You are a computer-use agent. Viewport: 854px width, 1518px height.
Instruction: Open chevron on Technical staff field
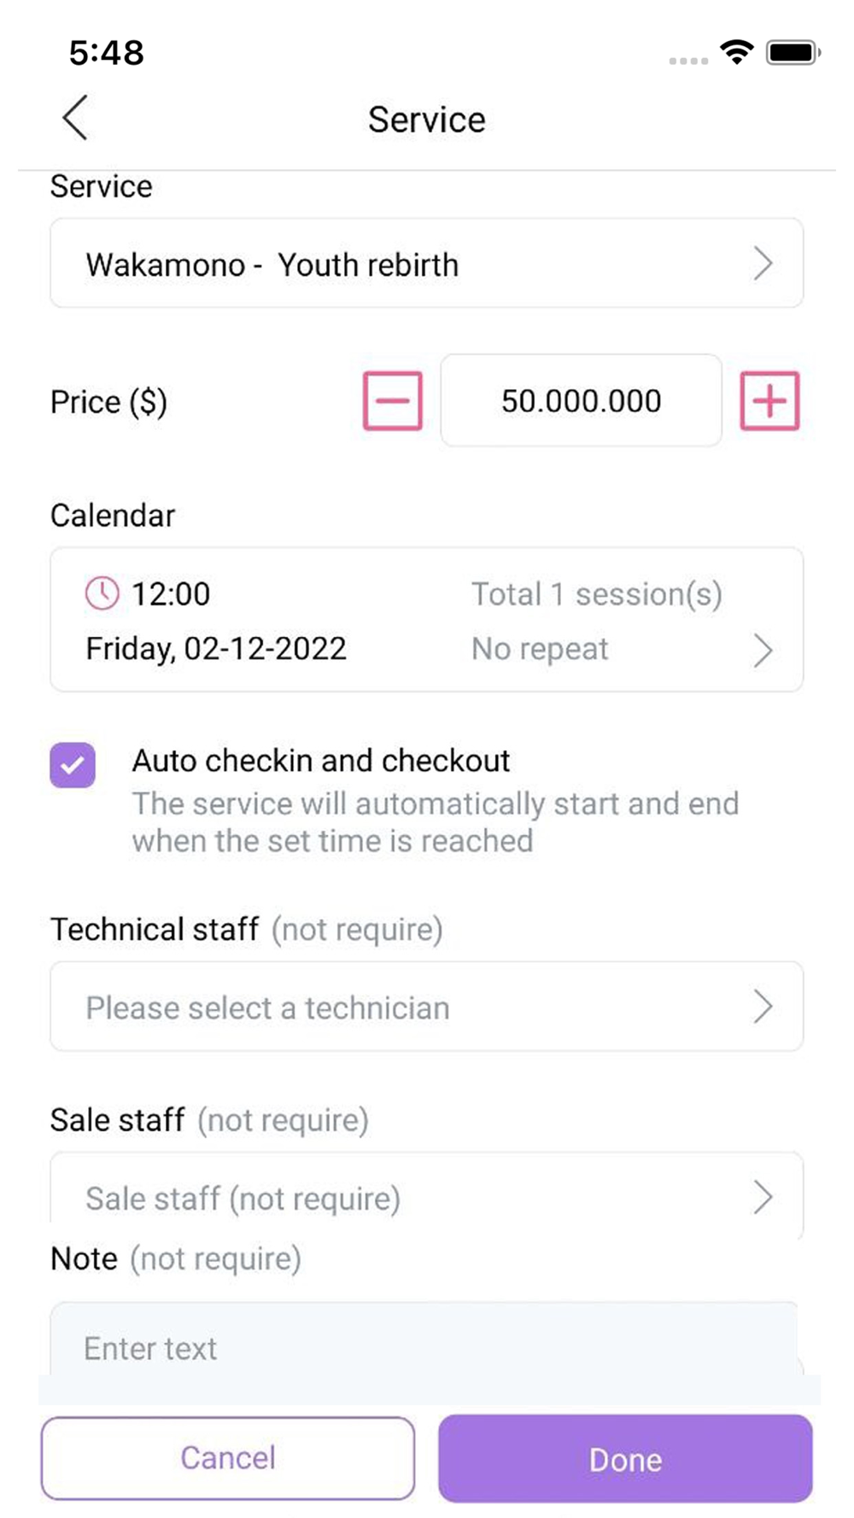pos(763,1007)
